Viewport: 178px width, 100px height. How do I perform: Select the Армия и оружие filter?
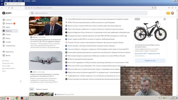(x=42, y=89)
